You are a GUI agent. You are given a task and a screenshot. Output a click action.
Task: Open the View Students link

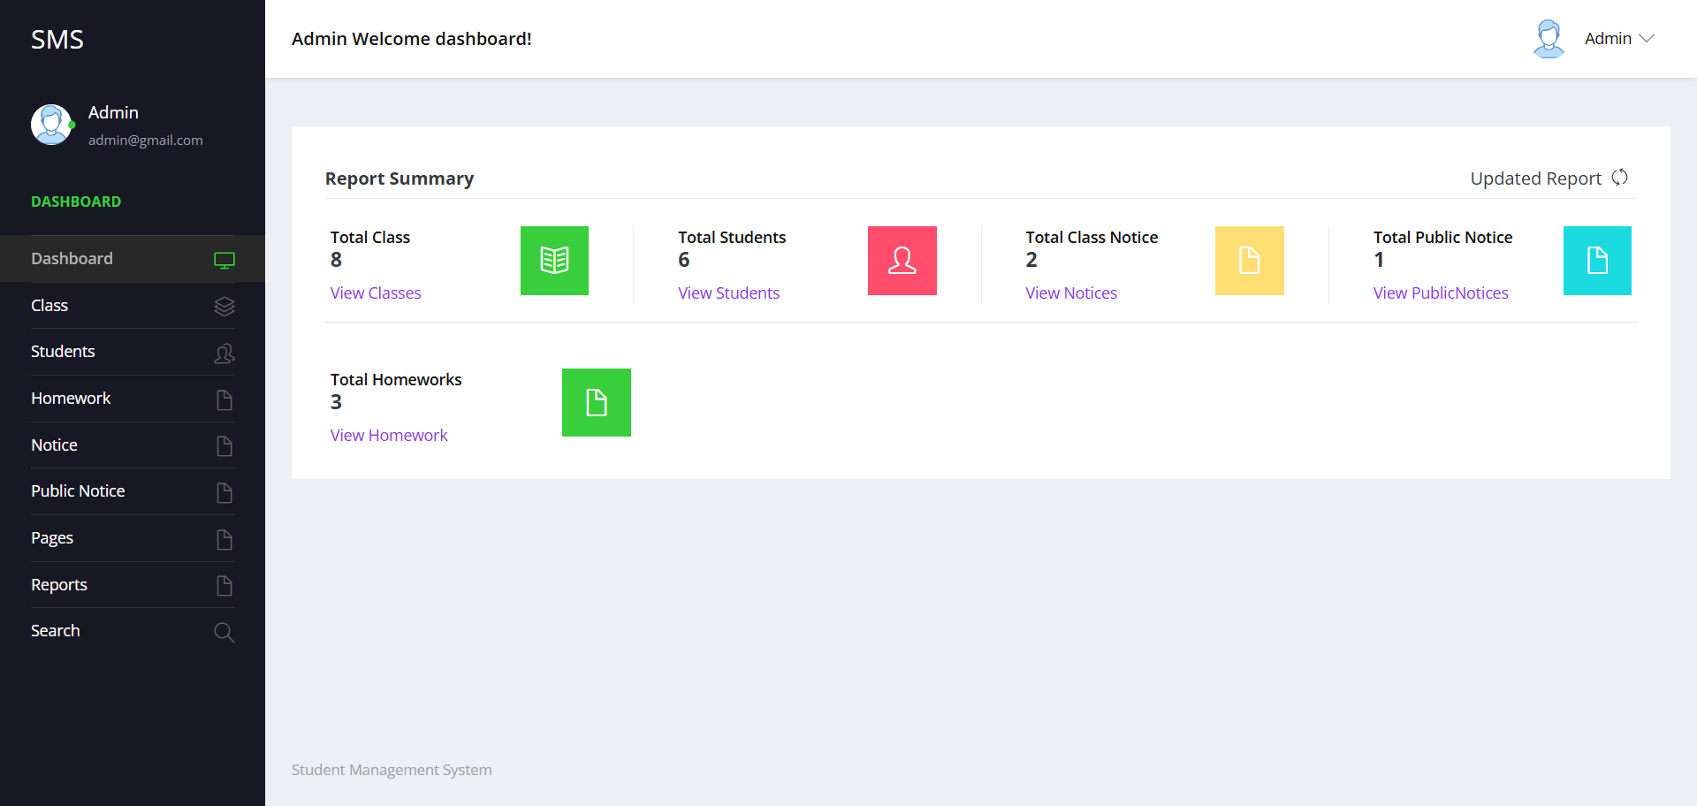728,293
